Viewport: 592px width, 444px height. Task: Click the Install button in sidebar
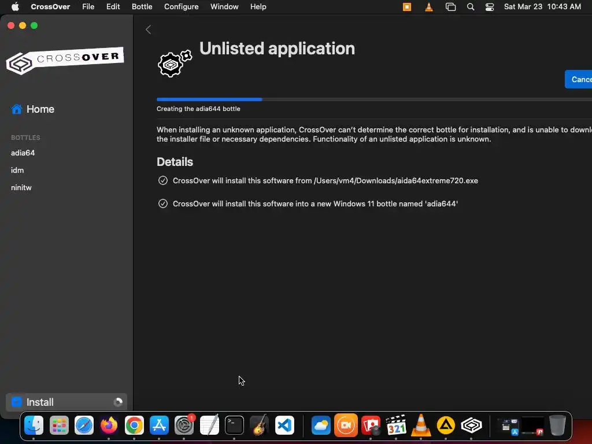click(66, 402)
